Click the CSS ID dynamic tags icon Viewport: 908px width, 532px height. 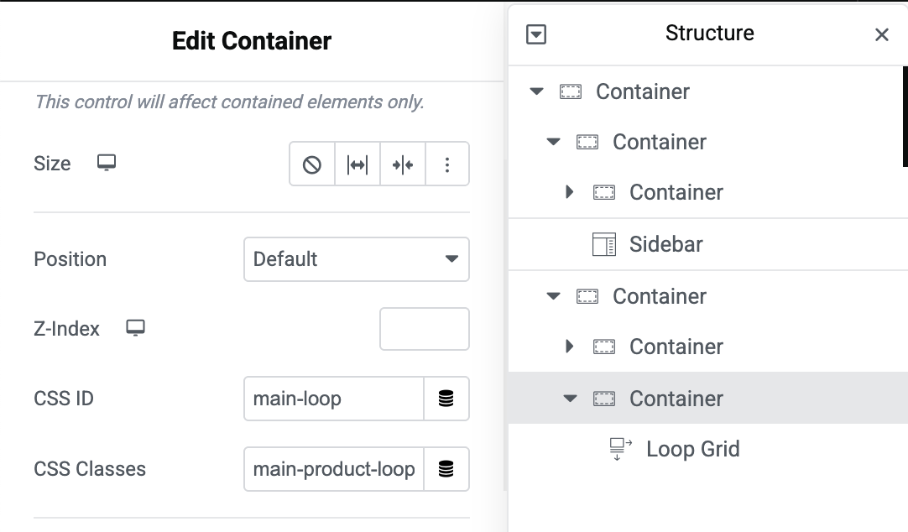pos(446,399)
